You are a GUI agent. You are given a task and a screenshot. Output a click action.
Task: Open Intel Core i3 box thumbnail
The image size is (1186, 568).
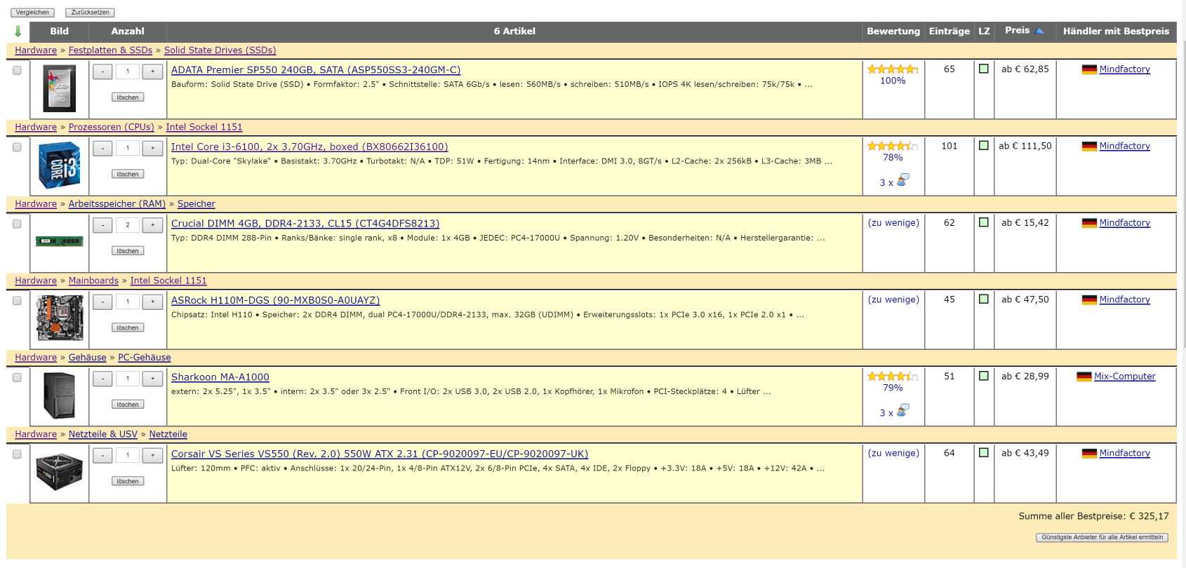click(60, 165)
